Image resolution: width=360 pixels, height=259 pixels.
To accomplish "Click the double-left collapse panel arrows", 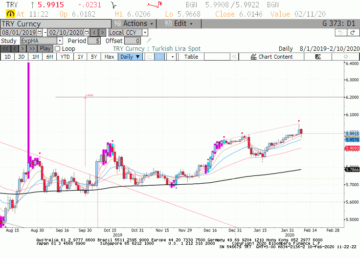I will tap(234, 57).
